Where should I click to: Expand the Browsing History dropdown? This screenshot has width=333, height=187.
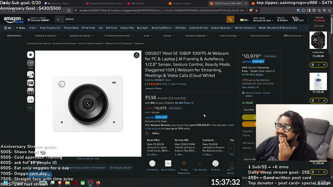coord(162,28)
